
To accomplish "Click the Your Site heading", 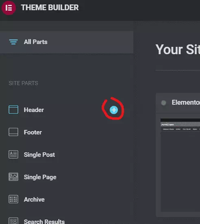I will [178, 49].
